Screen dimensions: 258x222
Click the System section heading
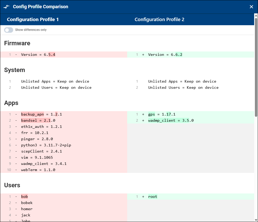[14, 70]
